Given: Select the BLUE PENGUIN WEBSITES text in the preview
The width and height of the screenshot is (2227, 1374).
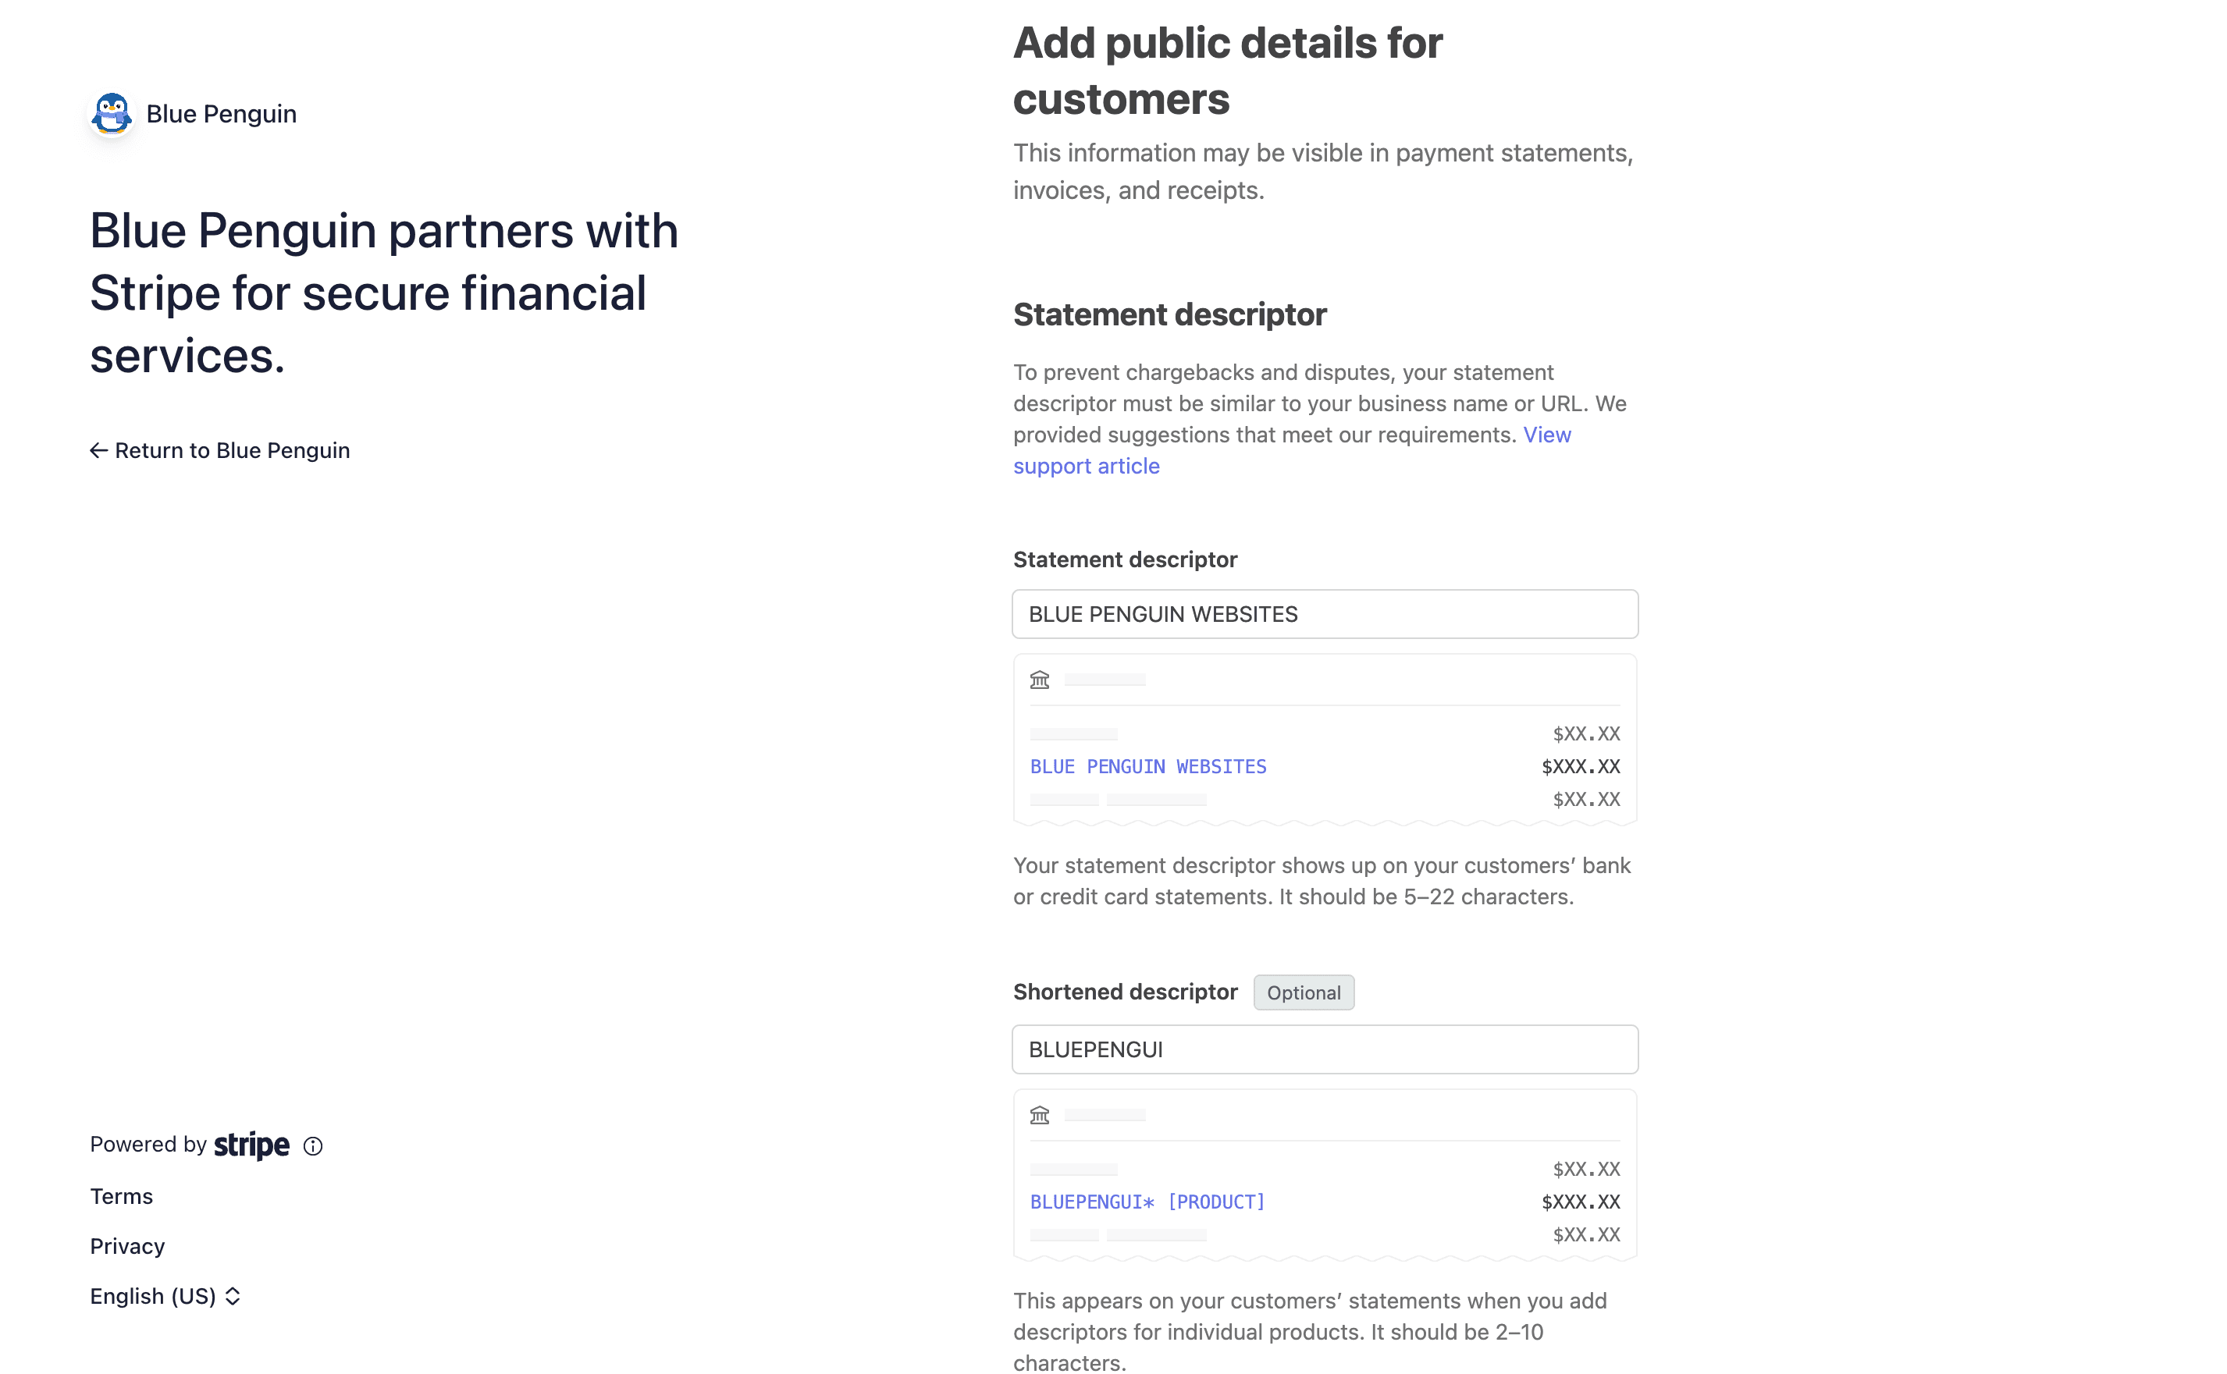Looking at the screenshot, I should click(1148, 766).
